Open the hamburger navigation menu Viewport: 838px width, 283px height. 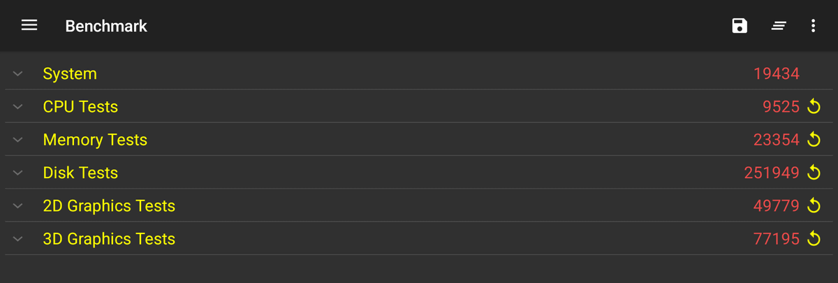click(x=29, y=26)
